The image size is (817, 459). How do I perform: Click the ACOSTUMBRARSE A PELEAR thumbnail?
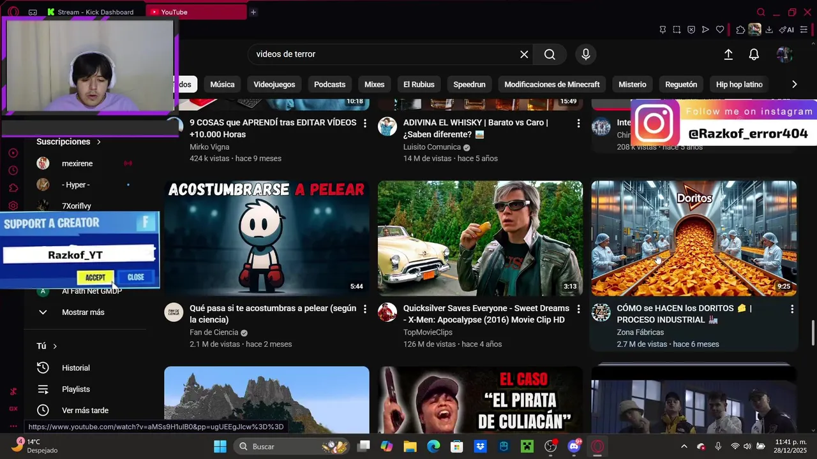[x=267, y=238]
